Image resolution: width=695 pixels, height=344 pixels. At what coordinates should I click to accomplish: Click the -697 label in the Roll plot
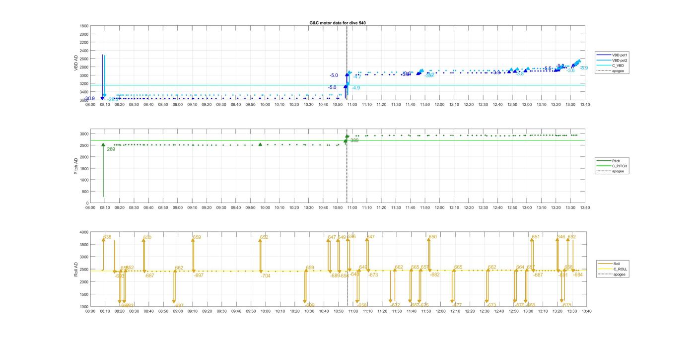[x=199, y=275]
